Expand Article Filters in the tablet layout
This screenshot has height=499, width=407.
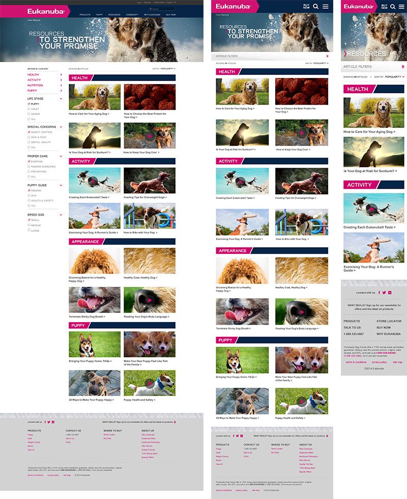point(272,56)
